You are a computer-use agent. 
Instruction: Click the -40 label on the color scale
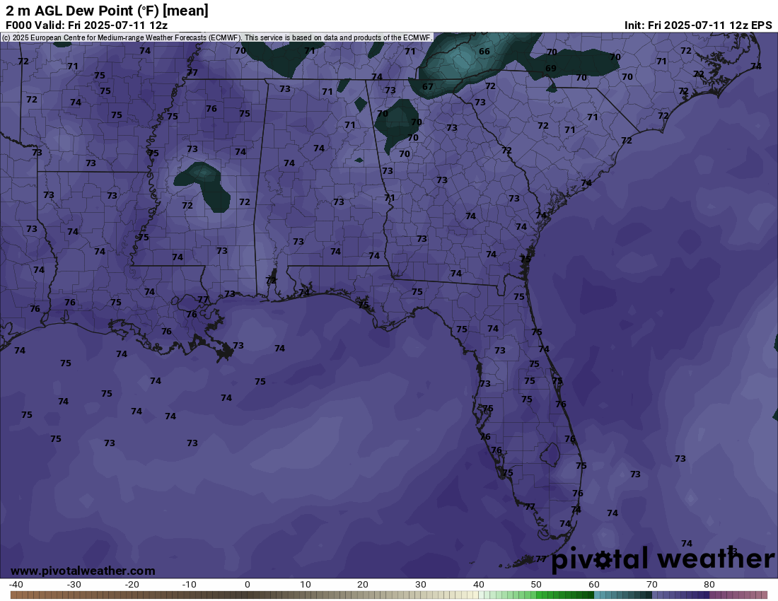tap(16, 585)
